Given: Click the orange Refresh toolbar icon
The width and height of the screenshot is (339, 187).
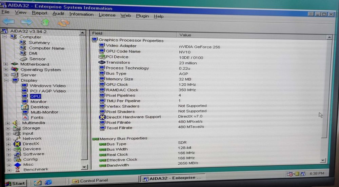Looking at the screenshot, I should click(63, 23).
